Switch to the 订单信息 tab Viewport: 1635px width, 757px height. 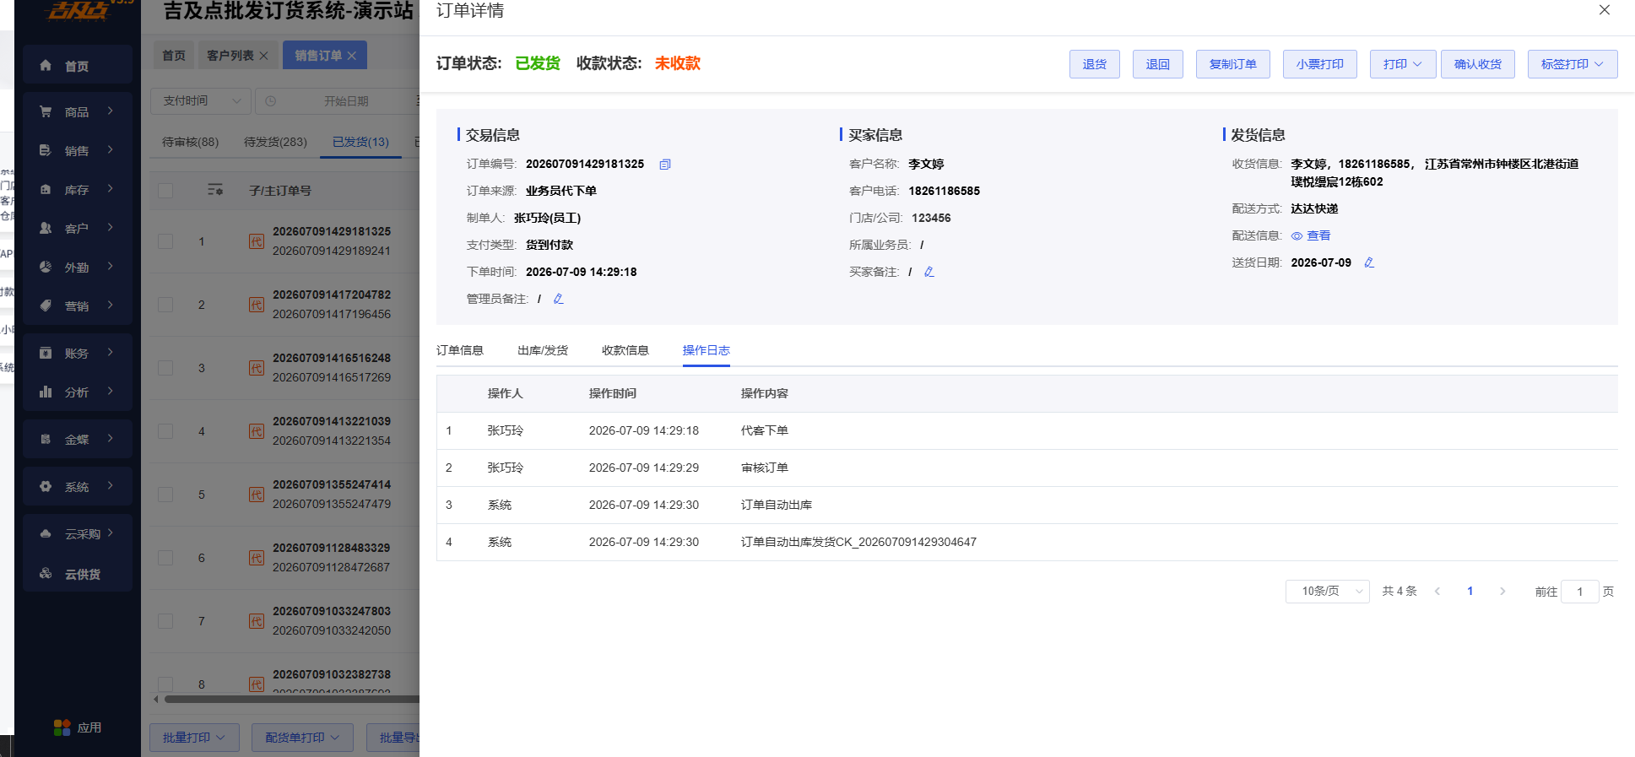point(460,350)
